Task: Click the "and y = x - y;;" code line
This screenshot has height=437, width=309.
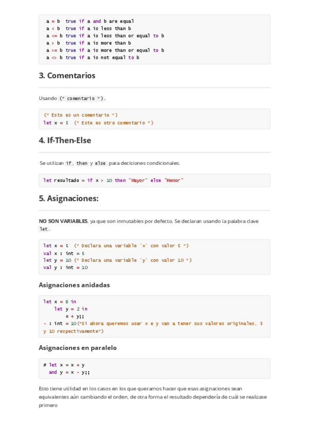Action: tap(70, 372)
